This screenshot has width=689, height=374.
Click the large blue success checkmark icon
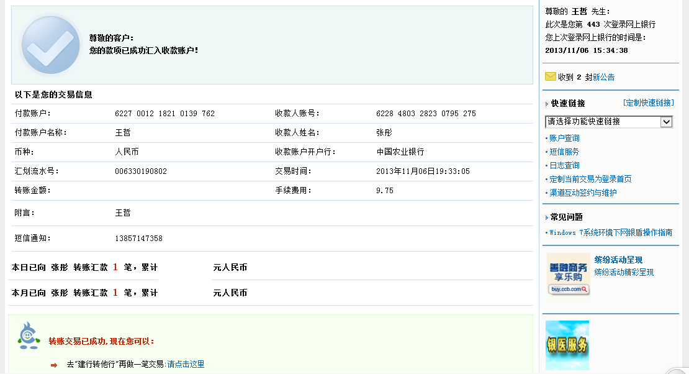50,45
